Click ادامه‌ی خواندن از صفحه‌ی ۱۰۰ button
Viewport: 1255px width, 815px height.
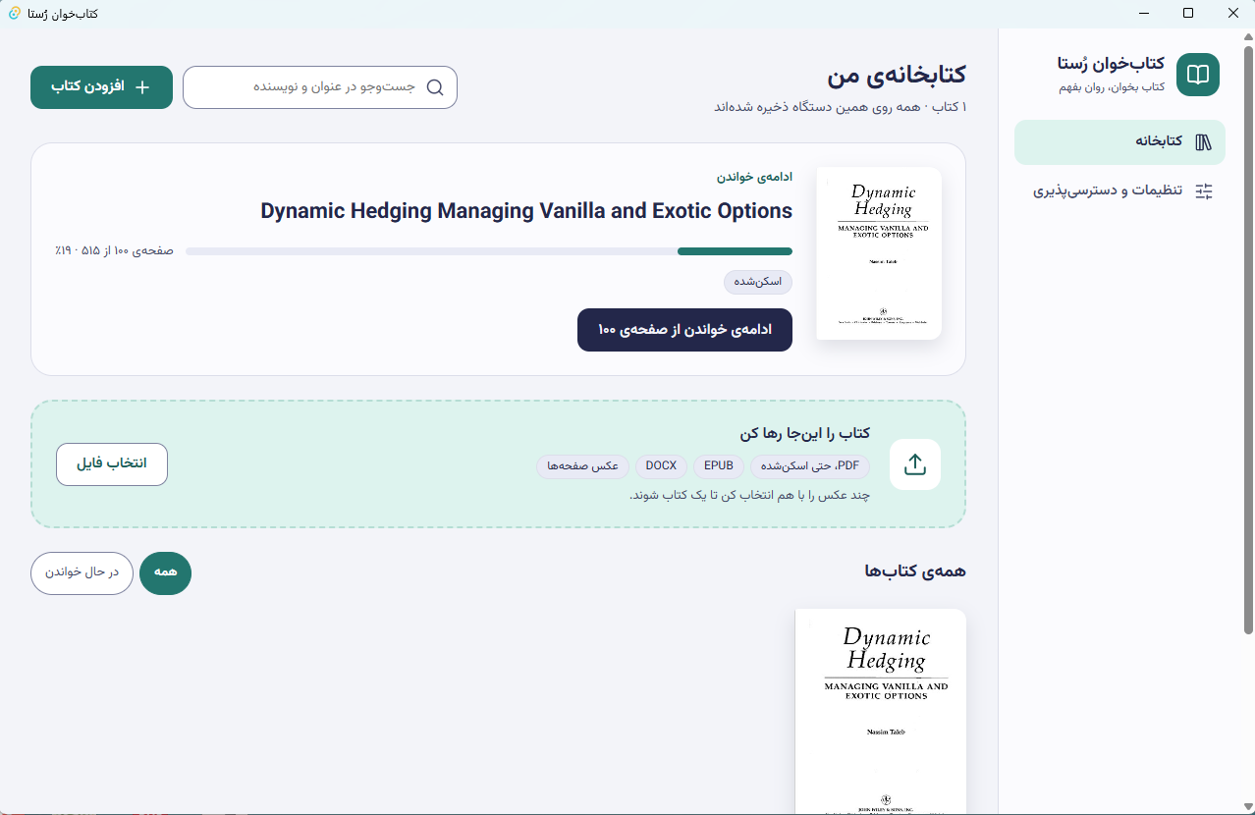coord(684,330)
